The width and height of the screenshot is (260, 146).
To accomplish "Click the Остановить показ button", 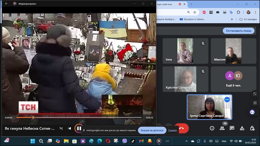I will pos(239,31).
